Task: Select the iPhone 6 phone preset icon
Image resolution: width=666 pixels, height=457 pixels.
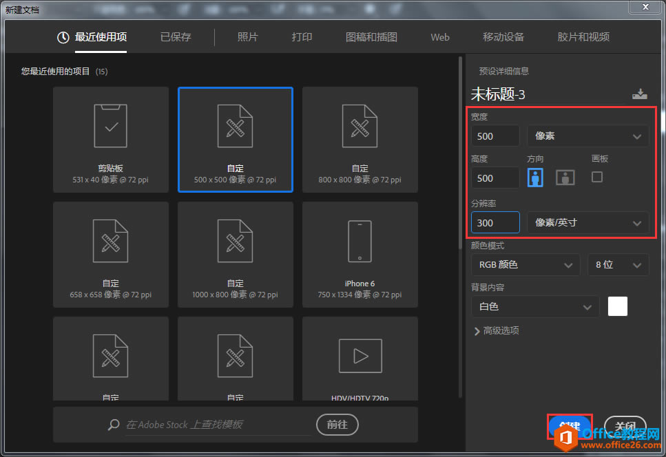Action: click(360, 241)
